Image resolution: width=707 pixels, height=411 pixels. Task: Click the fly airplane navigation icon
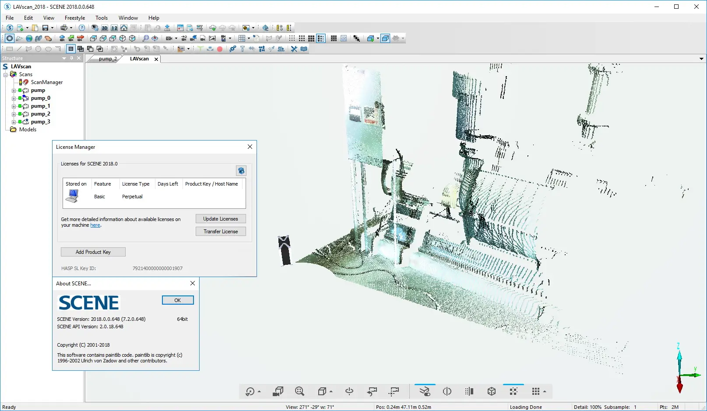(19, 39)
